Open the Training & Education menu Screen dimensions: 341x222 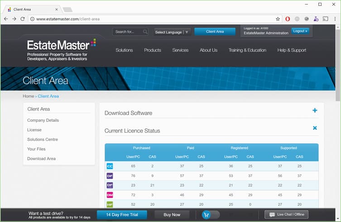[x=247, y=50]
